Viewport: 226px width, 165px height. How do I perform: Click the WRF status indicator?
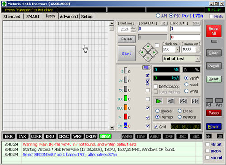point(77,136)
